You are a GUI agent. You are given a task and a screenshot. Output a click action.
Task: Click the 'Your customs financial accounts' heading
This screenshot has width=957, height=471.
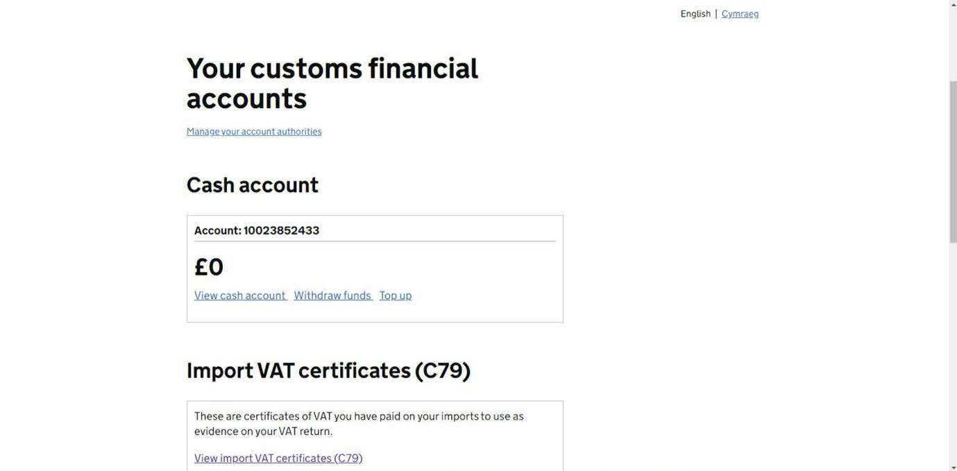(x=332, y=83)
